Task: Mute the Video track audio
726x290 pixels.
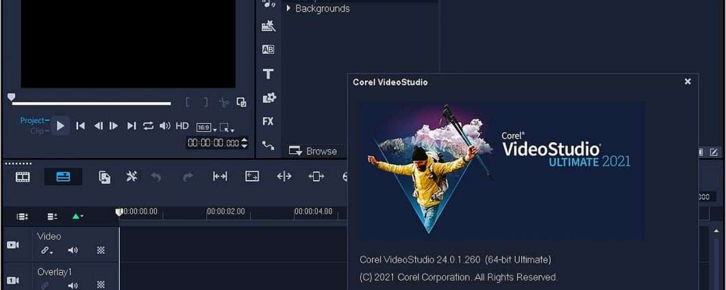Action: (x=73, y=250)
